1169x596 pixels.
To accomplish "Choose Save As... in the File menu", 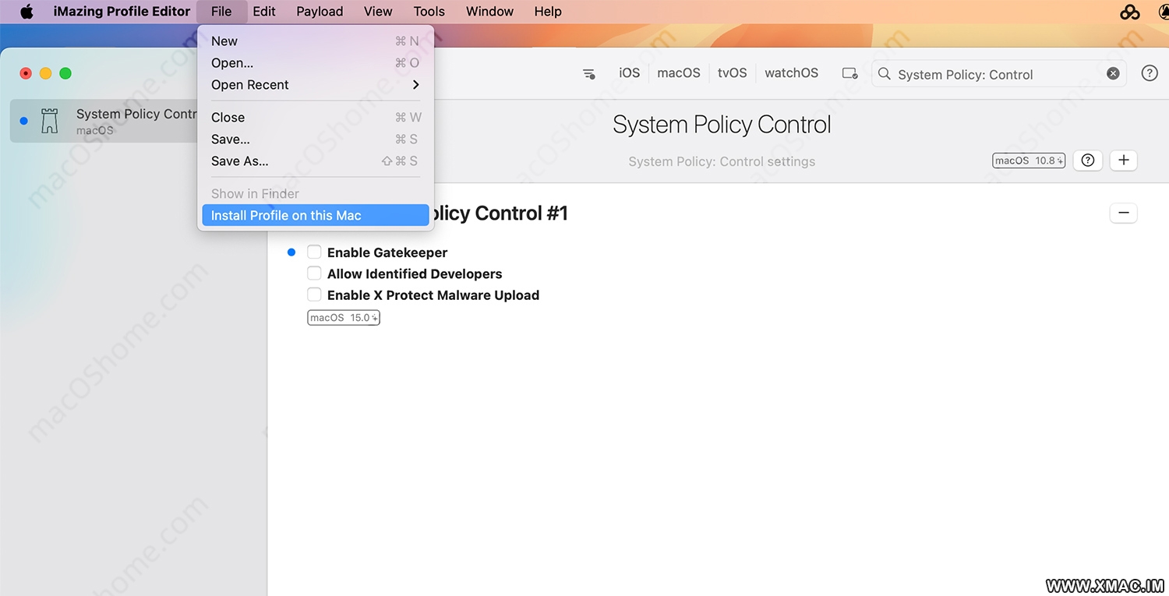I will pyautogui.click(x=315, y=161).
